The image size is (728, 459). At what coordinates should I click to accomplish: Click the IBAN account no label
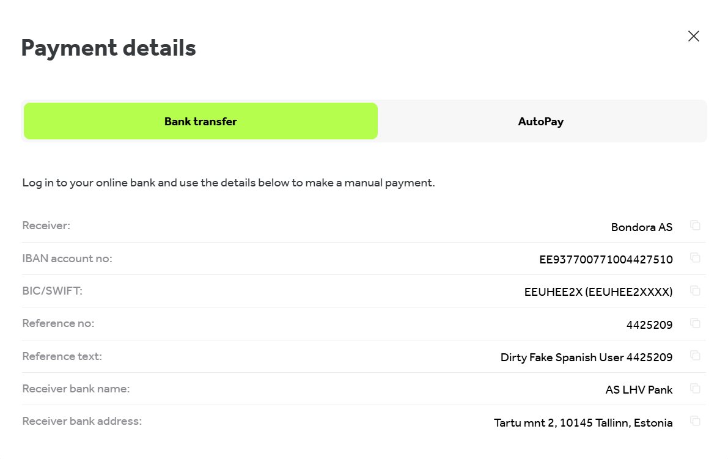point(67,259)
